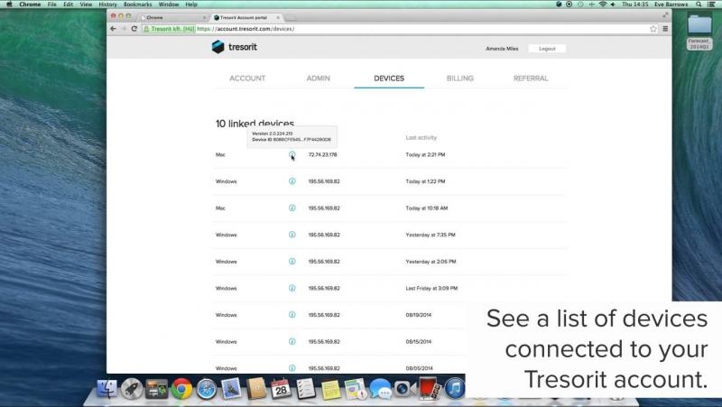
Task: Switch to the Billing tab
Action: (x=459, y=79)
